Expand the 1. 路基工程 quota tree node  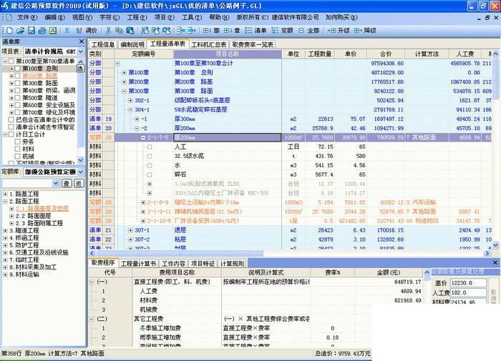[5, 194]
